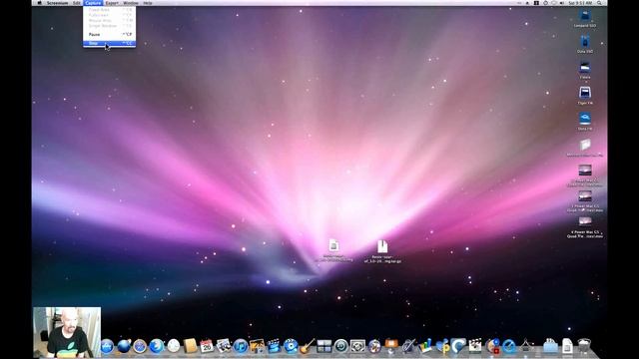Open Spotlight search magnifier
Image resolution: width=639 pixels, height=359 pixels.
[599, 3]
